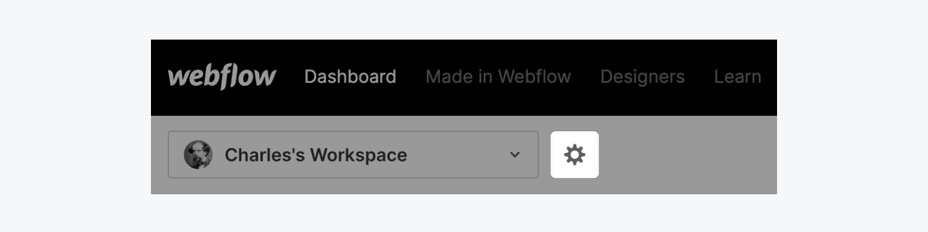This screenshot has width=928, height=232.
Task: Open the Learn navigation item
Action: 737,77
